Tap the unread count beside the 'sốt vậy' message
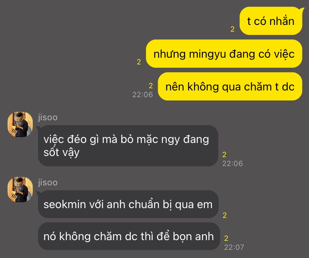 (224, 155)
